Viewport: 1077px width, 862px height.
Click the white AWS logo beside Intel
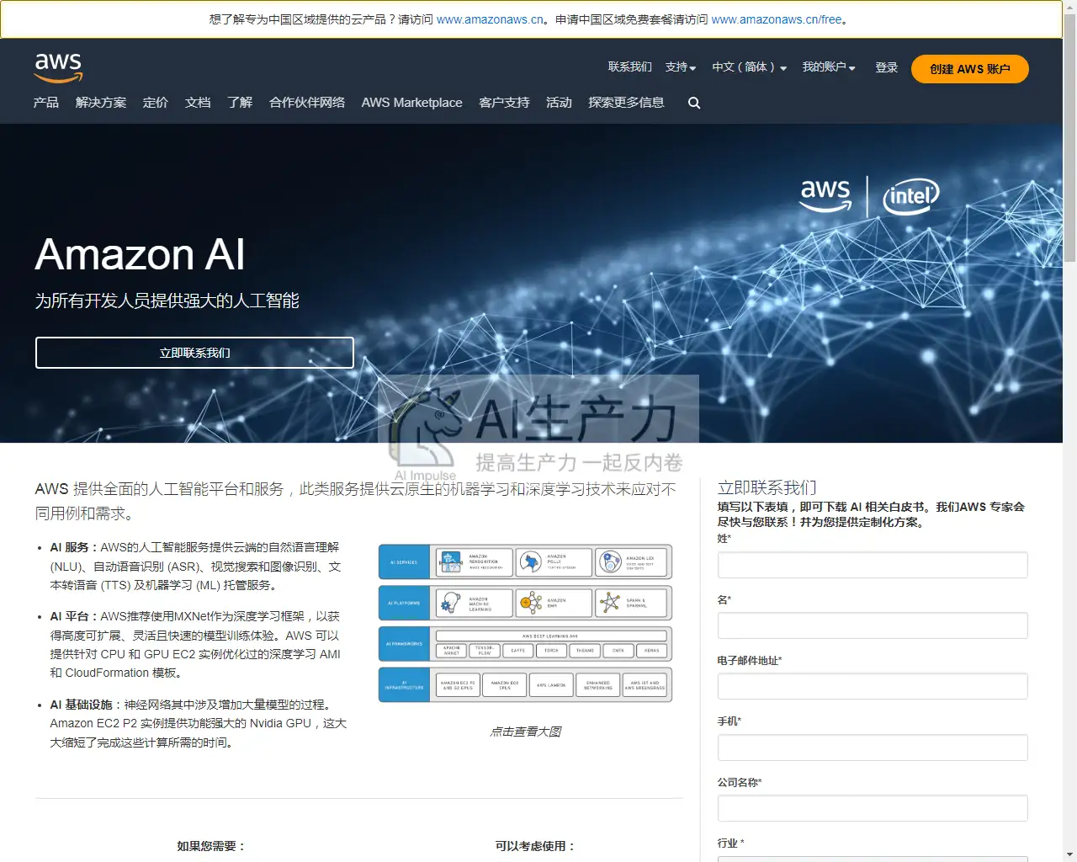click(825, 194)
